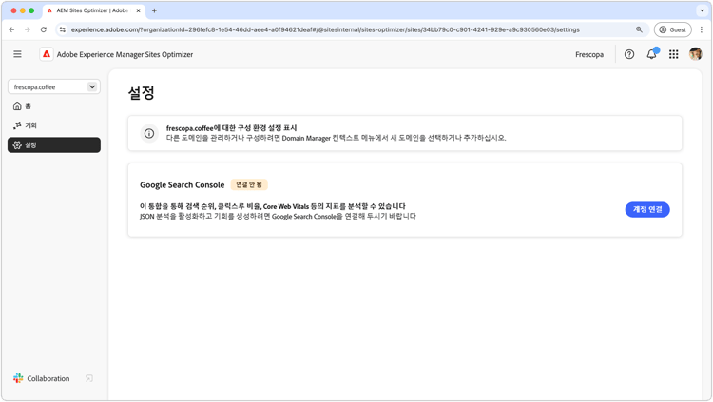713x402 pixels.
Task: Select the AEM Sites Optimizer tab
Action: click(x=94, y=10)
